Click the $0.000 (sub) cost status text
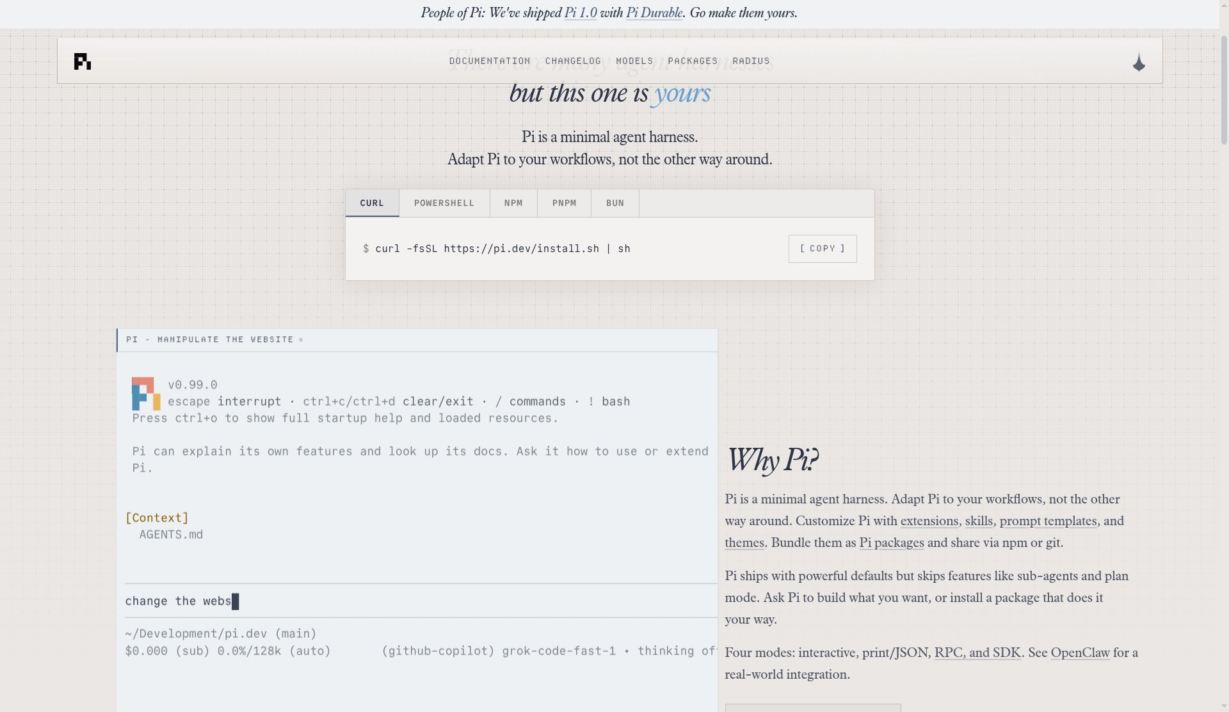The height and width of the screenshot is (712, 1229). [167, 651]
